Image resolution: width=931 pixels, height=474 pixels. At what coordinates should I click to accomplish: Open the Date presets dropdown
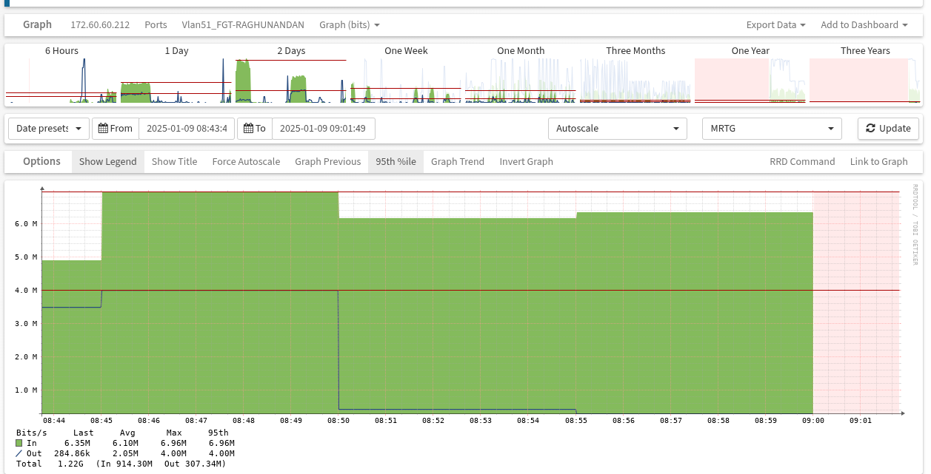coord(49,129)
